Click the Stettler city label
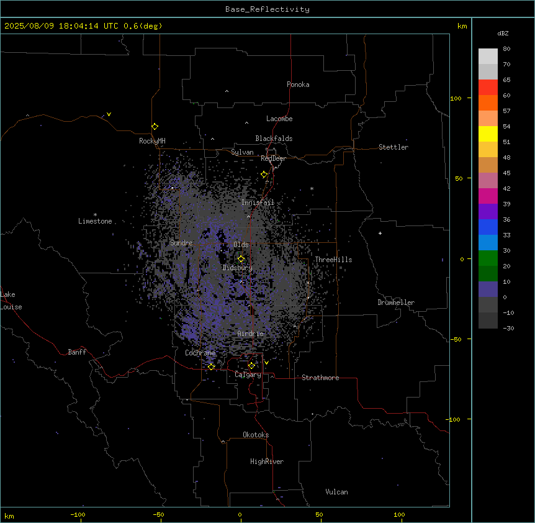 (x=393, y=147)
